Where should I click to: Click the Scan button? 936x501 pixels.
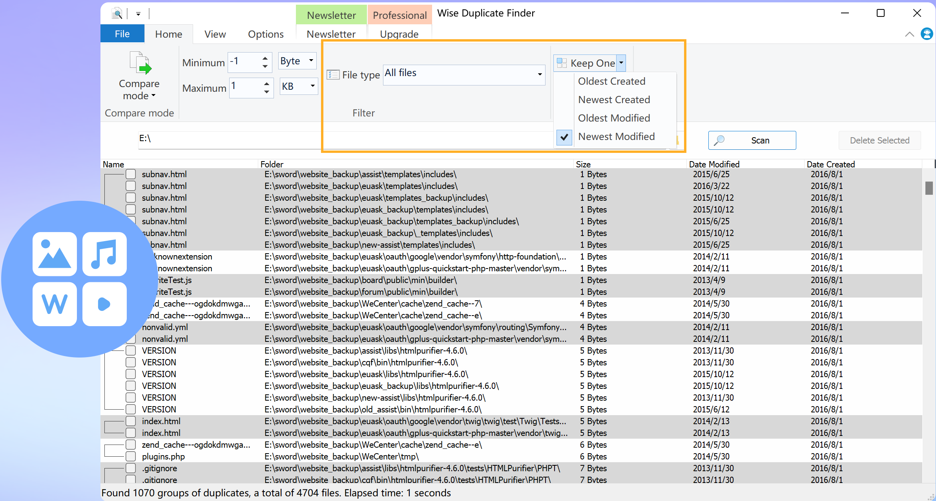coord(752,140)
